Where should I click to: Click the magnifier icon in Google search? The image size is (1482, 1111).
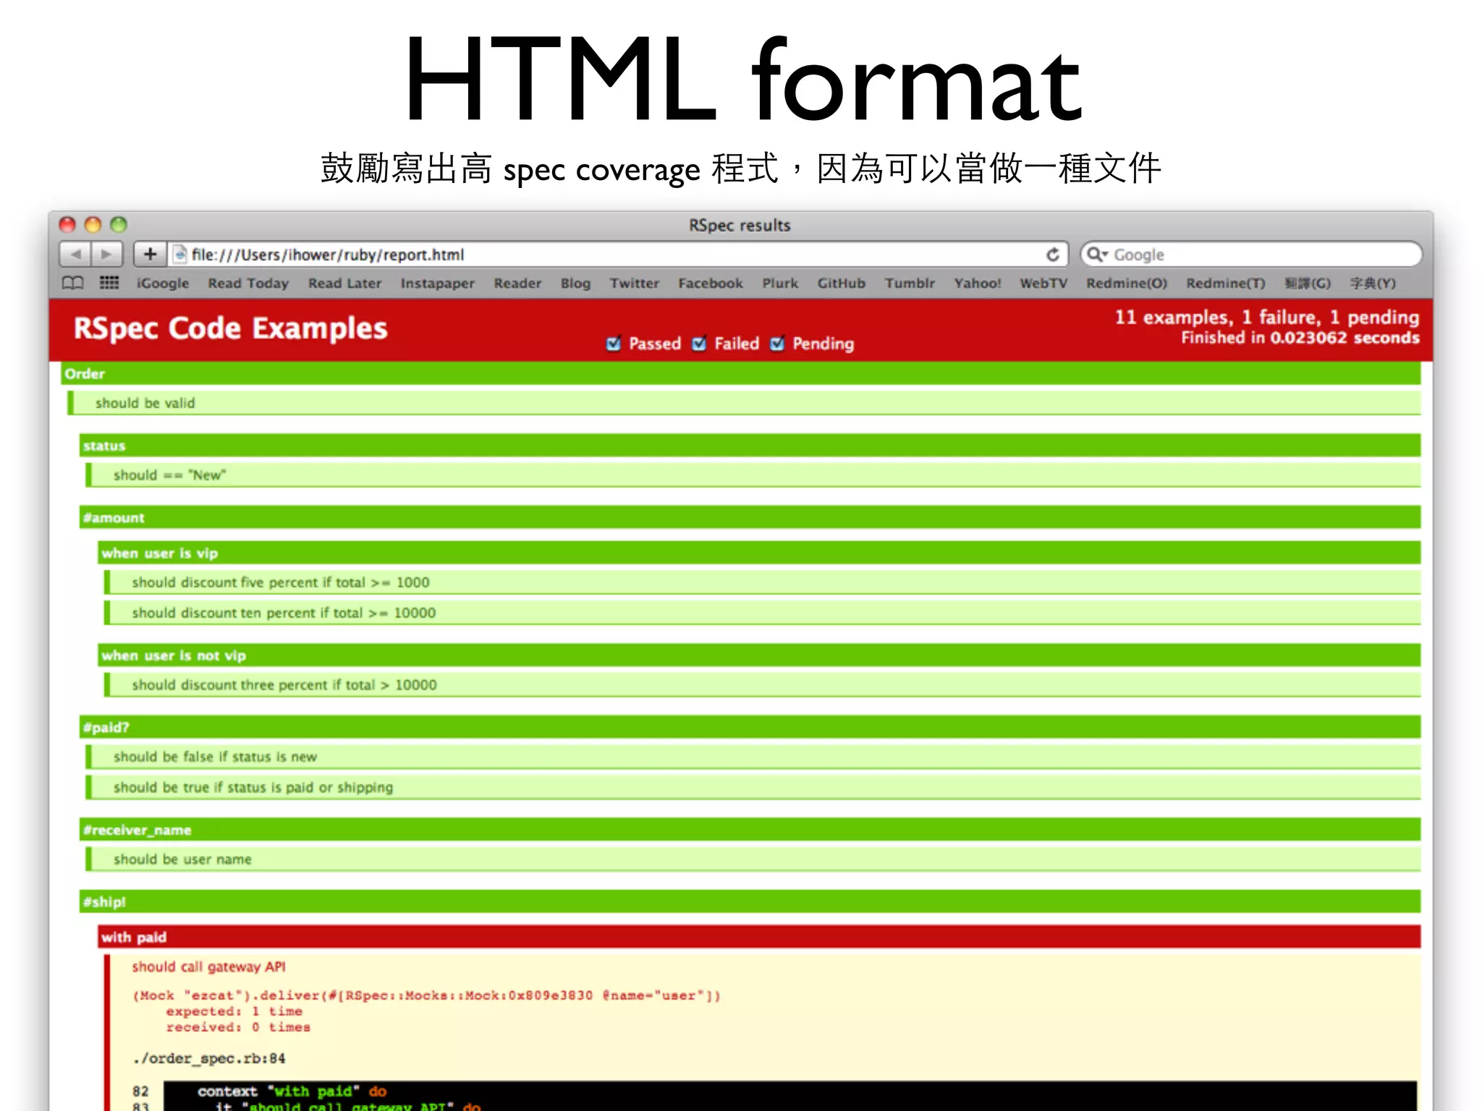click(1097, 255)
